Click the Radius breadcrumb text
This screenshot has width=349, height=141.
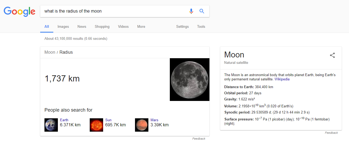click(66, 52)
